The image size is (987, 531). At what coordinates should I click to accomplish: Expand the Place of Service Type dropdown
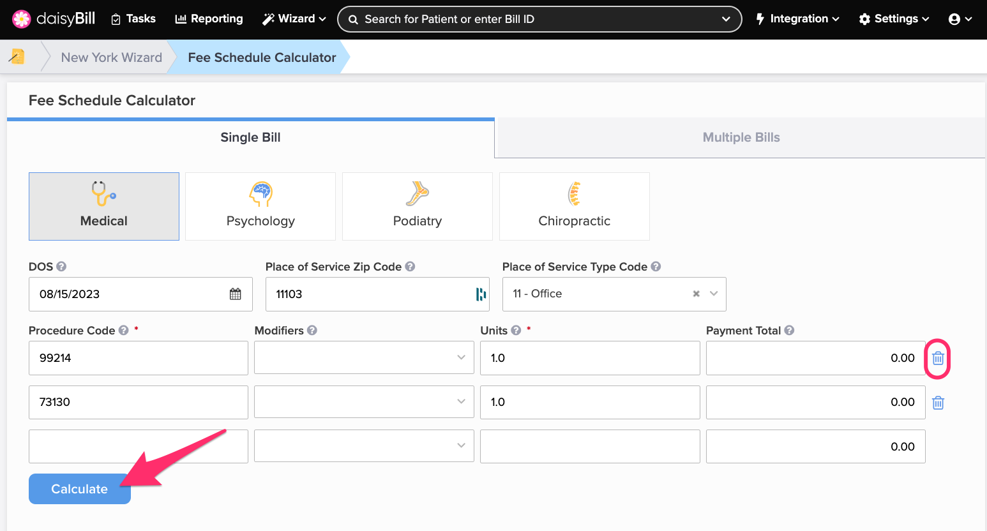point(714,294)
